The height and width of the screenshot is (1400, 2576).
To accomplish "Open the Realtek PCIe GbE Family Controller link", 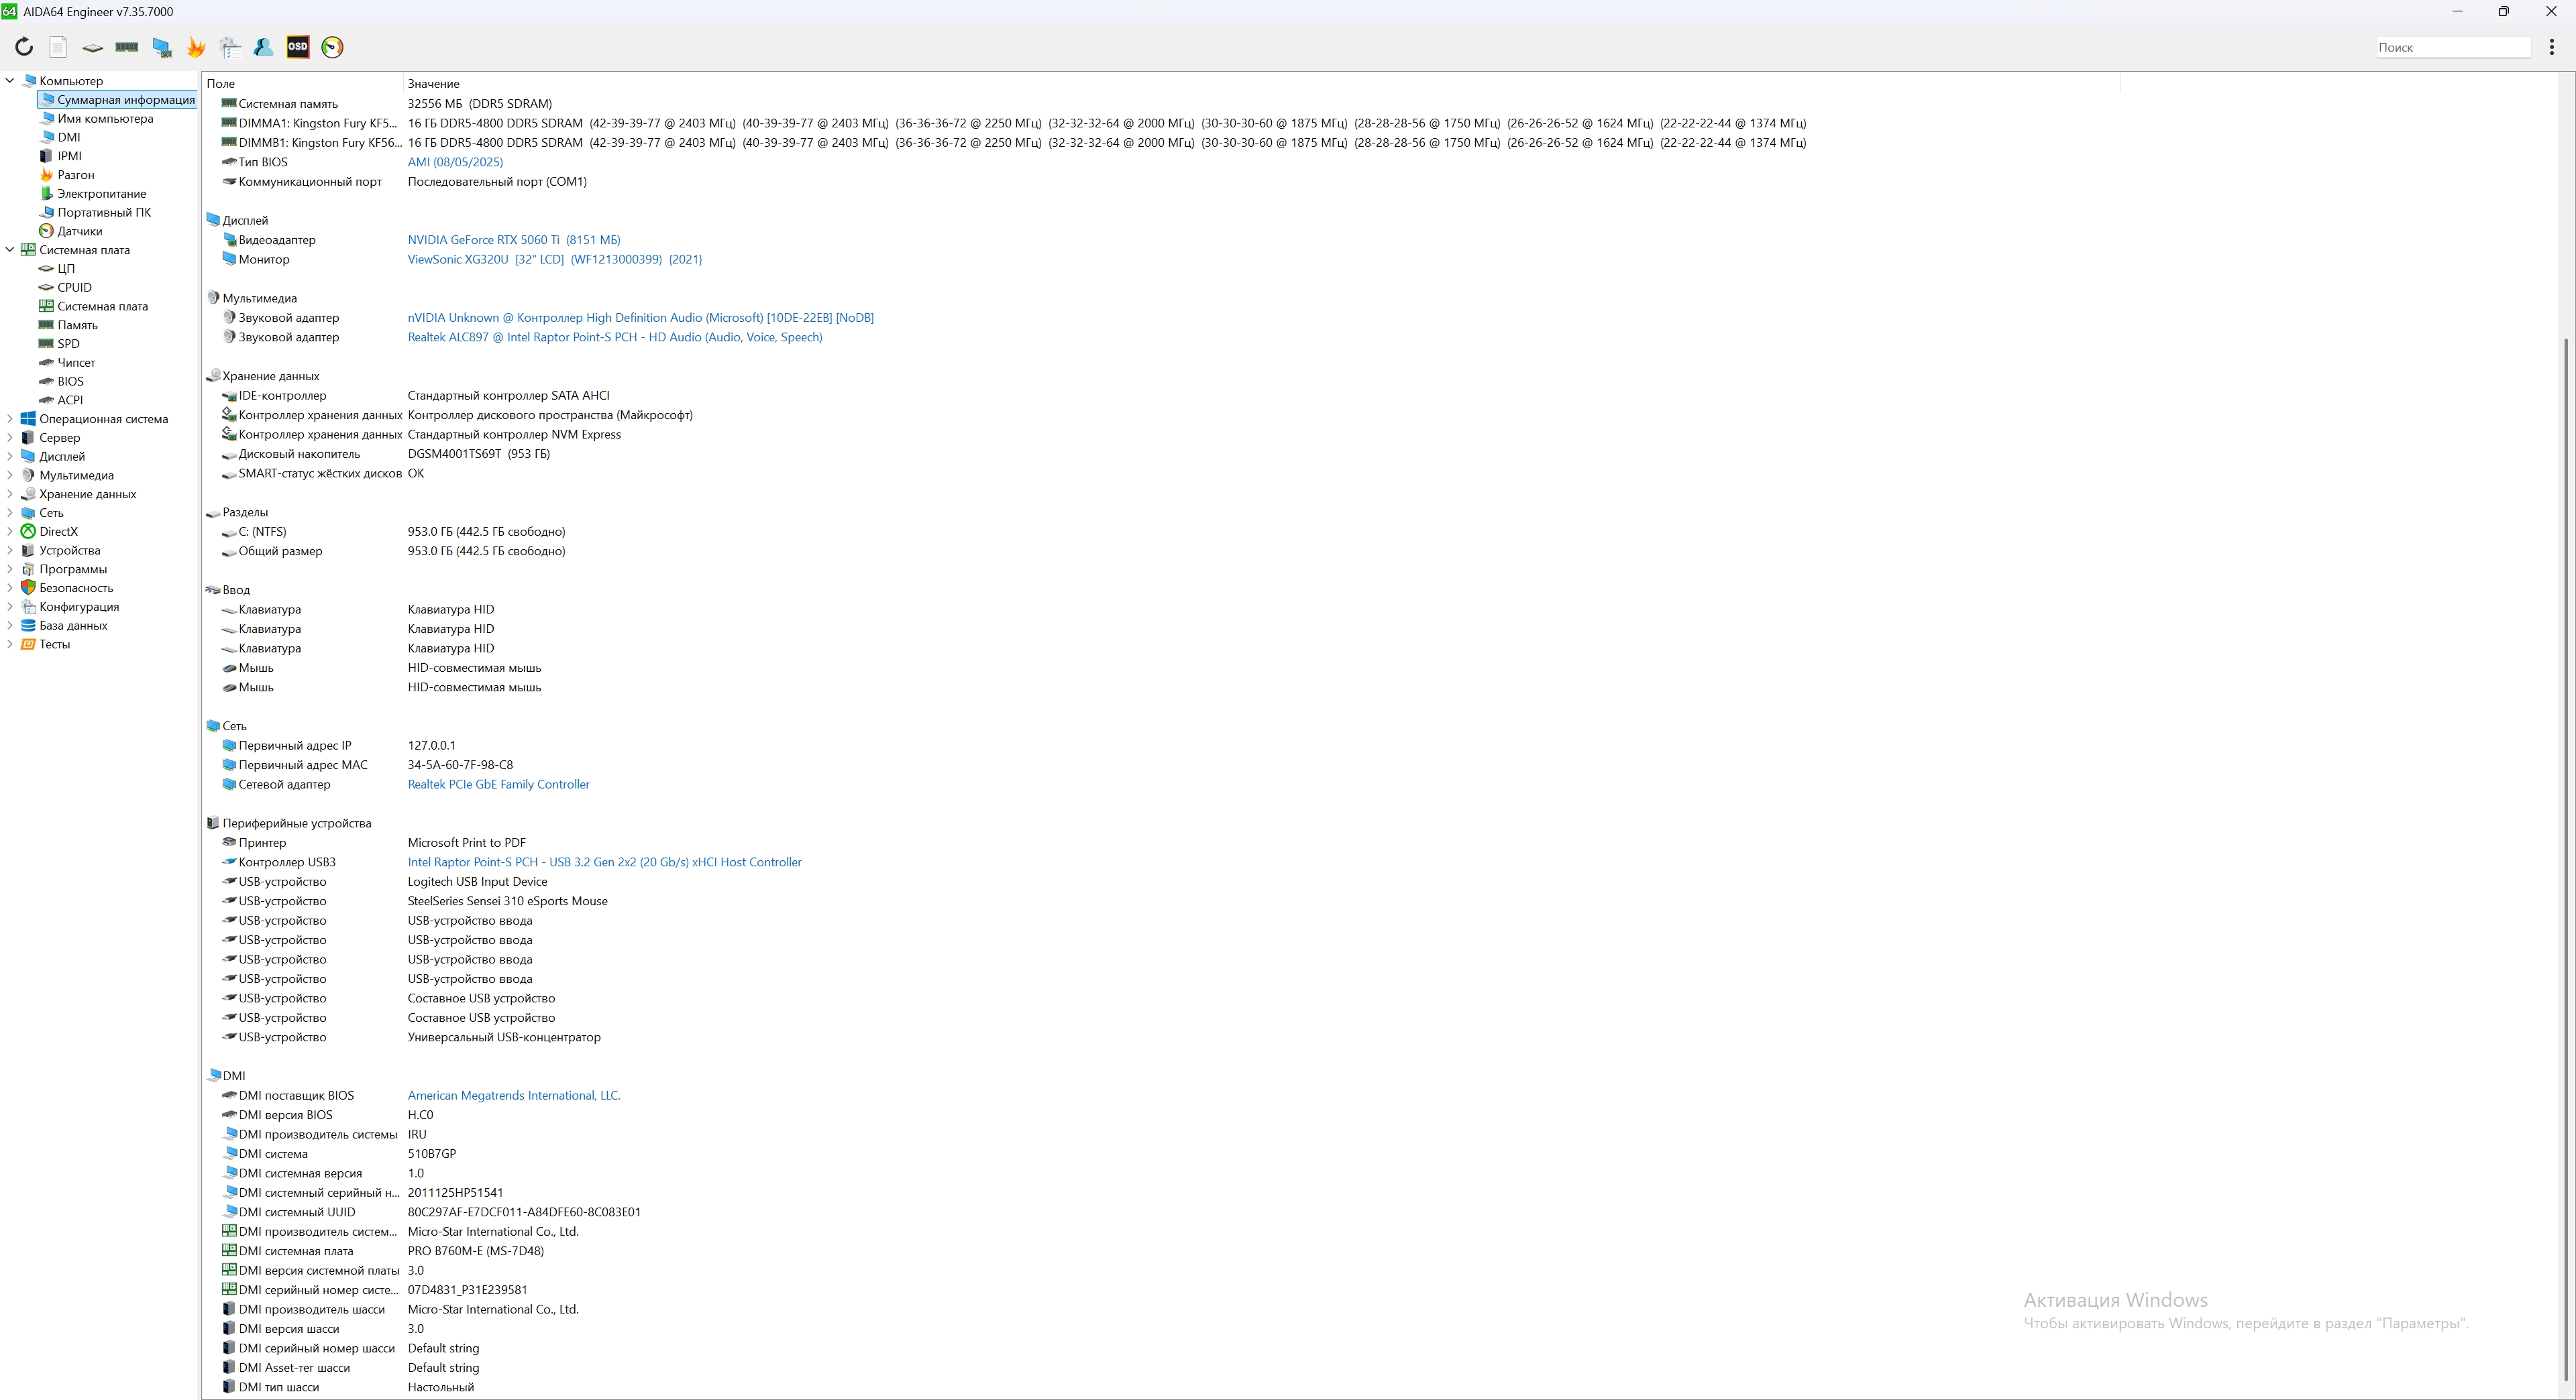I will coord(498,784).
